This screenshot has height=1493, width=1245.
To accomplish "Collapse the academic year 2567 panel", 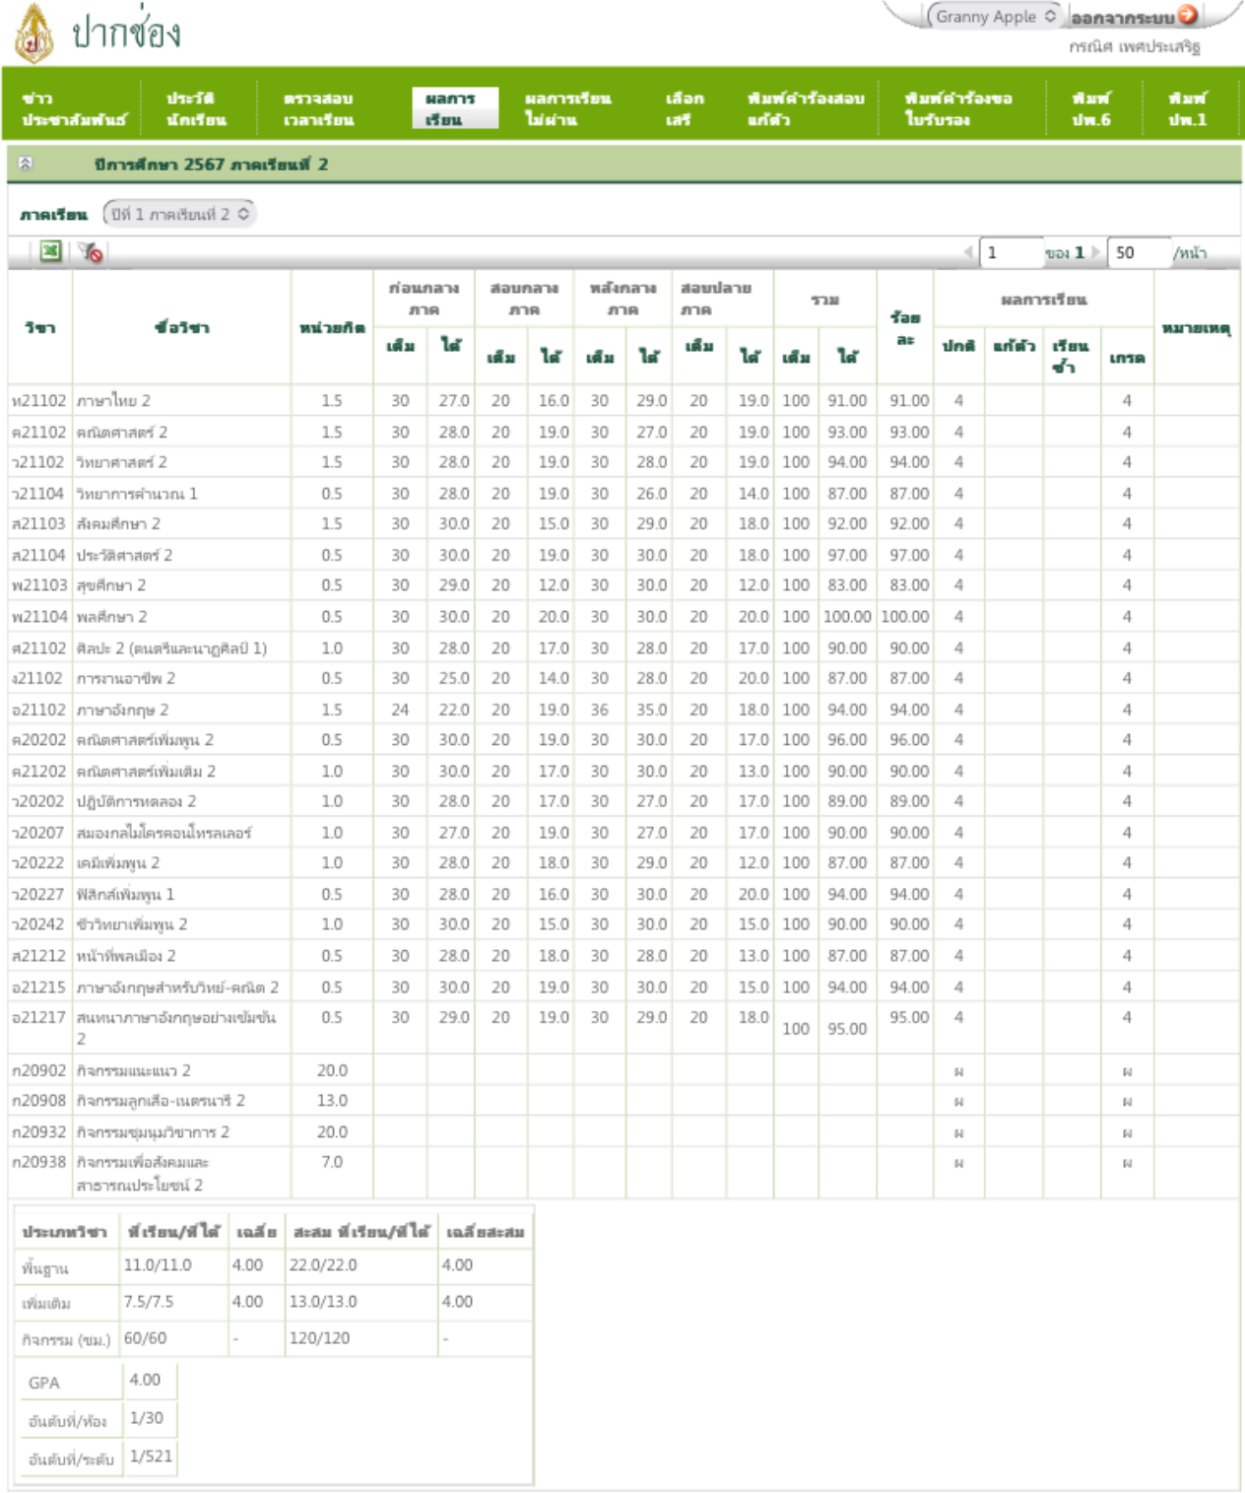I will [27, 164].
